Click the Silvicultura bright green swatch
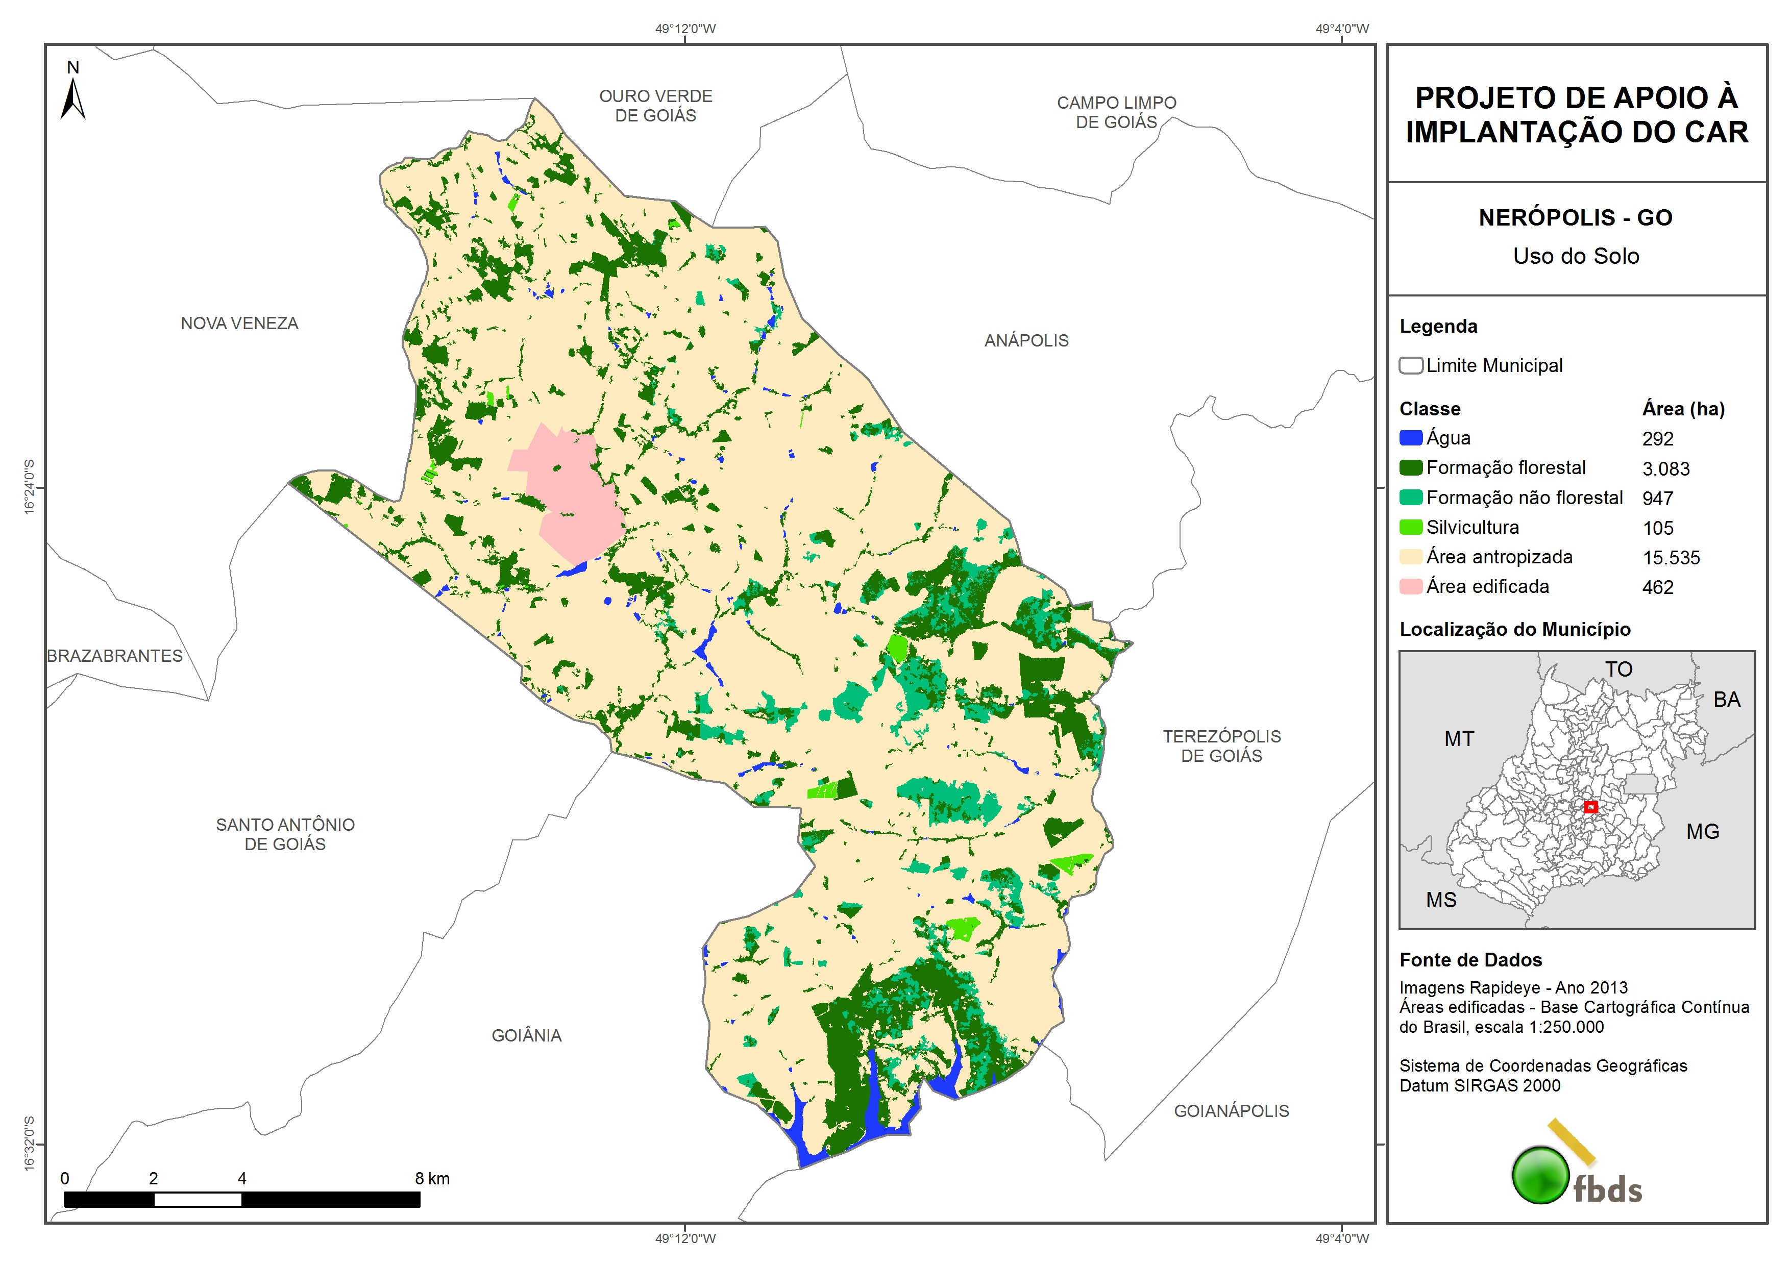This screenshot has width=1791, height=1266. pyautogui.click(x=1410, y=527)
